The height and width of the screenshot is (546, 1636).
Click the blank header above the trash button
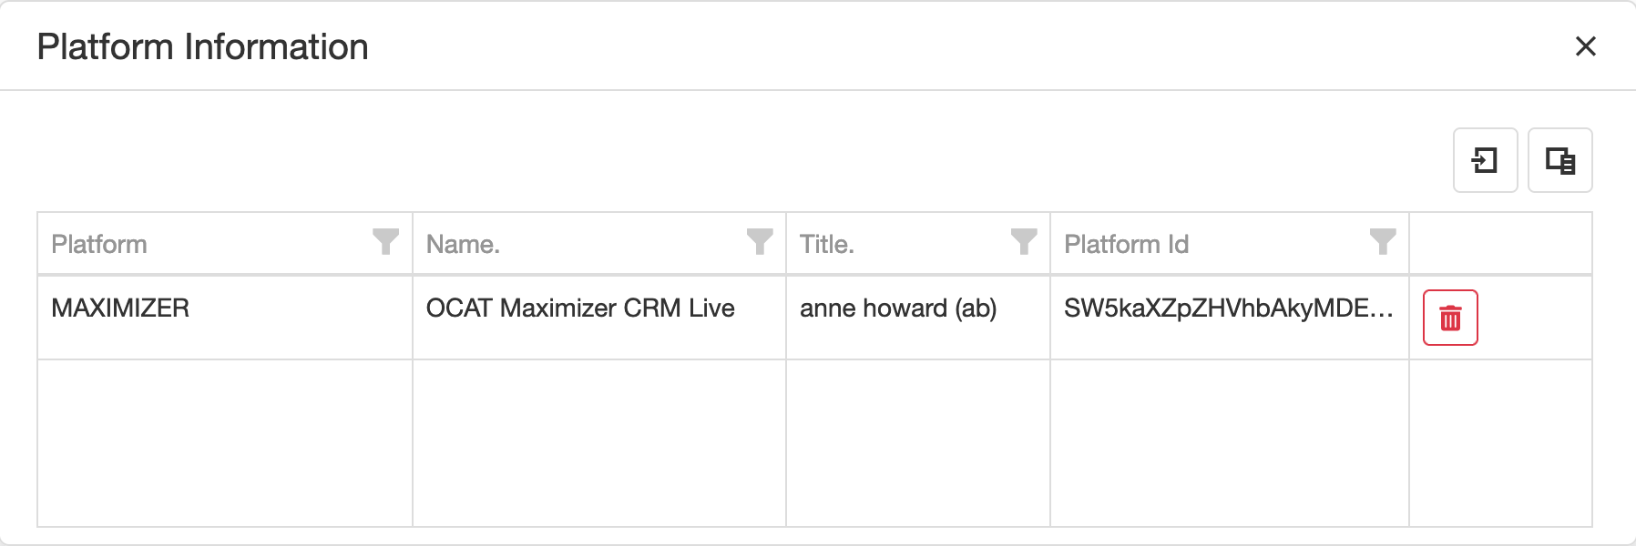[x=1499, y=244]
